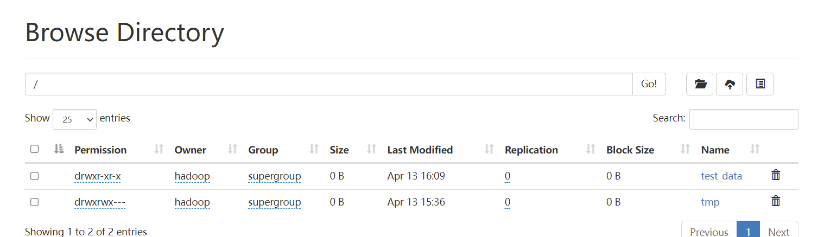Toggle the select-all checkbox in header
Image resolution: width=824 pixels, height=237 pixels.
(x=35, y=149)
